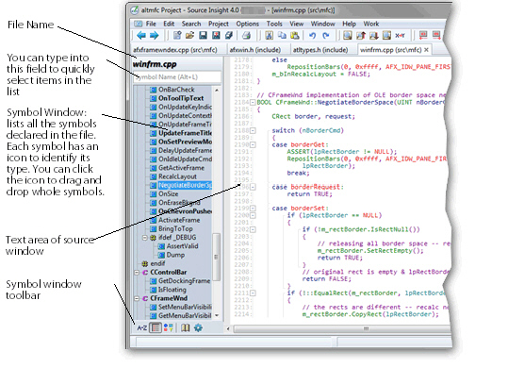This screenshot has height=368, width=508.
Task: Collapse the CFrameWnd class node
Action: click(x=137, y=298)
